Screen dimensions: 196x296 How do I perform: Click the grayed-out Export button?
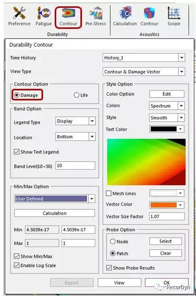(71, 283)
